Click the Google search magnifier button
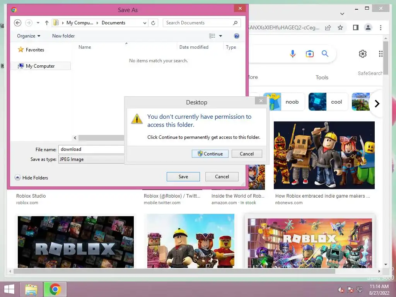Image resolution: width=396 pixels, height=297 pixels. tap(325, 53)
